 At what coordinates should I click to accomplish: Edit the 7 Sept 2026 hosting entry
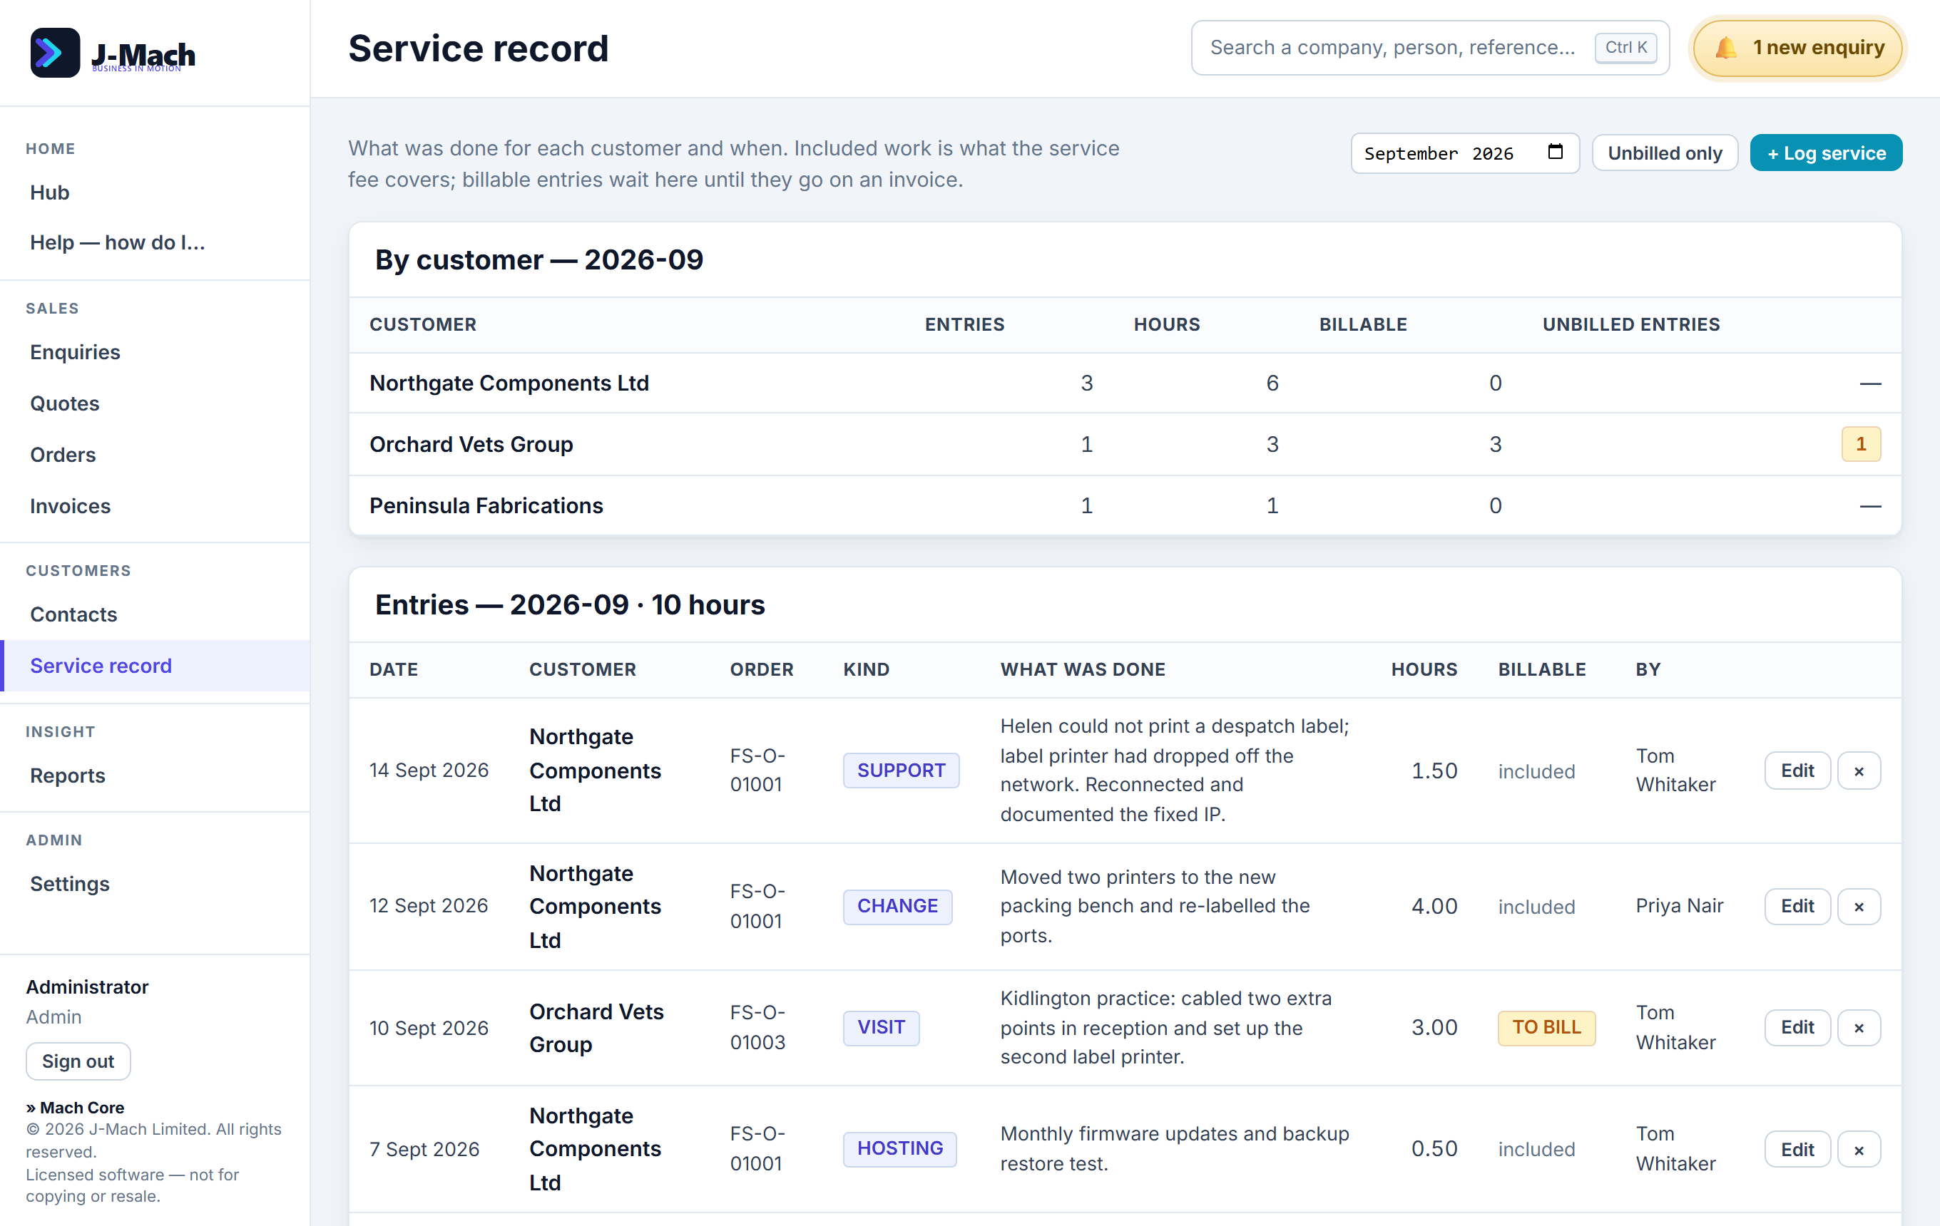pyautogui.click(x=1797, y=1150)
